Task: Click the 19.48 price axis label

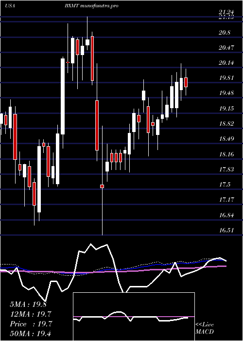Action: (x=227, y=94)
